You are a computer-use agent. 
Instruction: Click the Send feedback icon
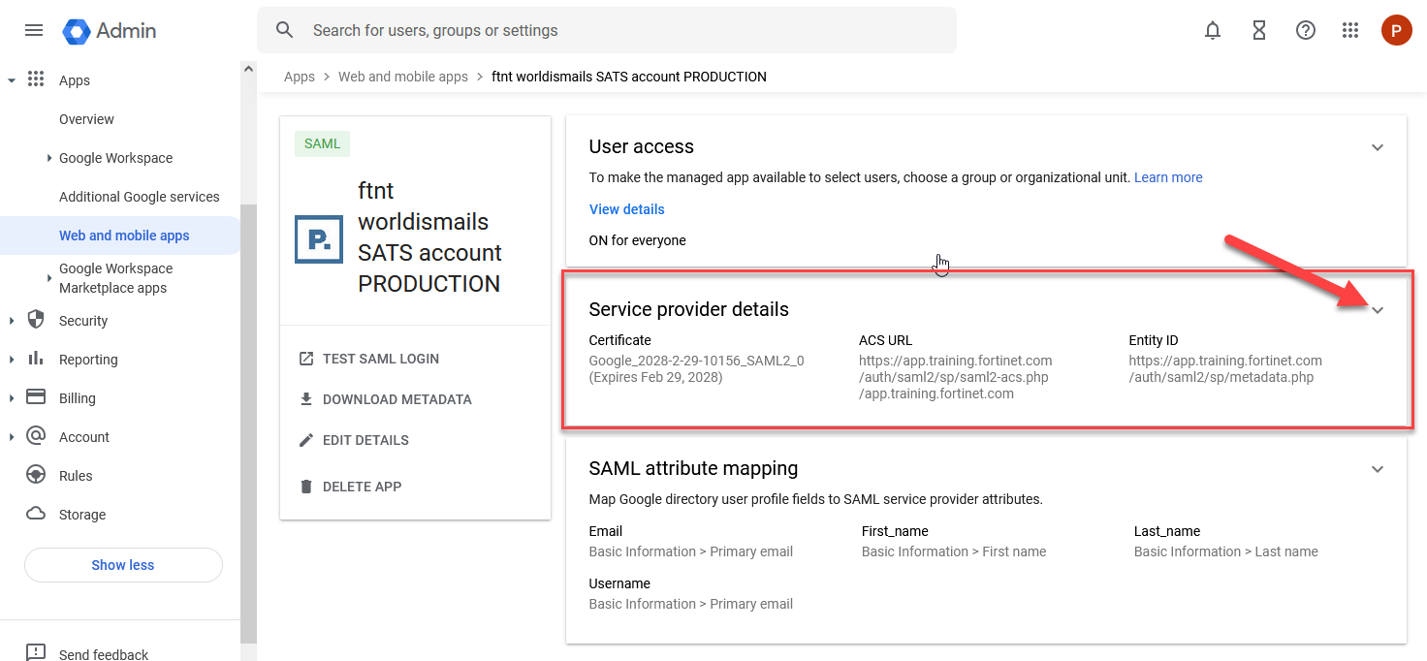pyautogui.click(x=36, y=653)
